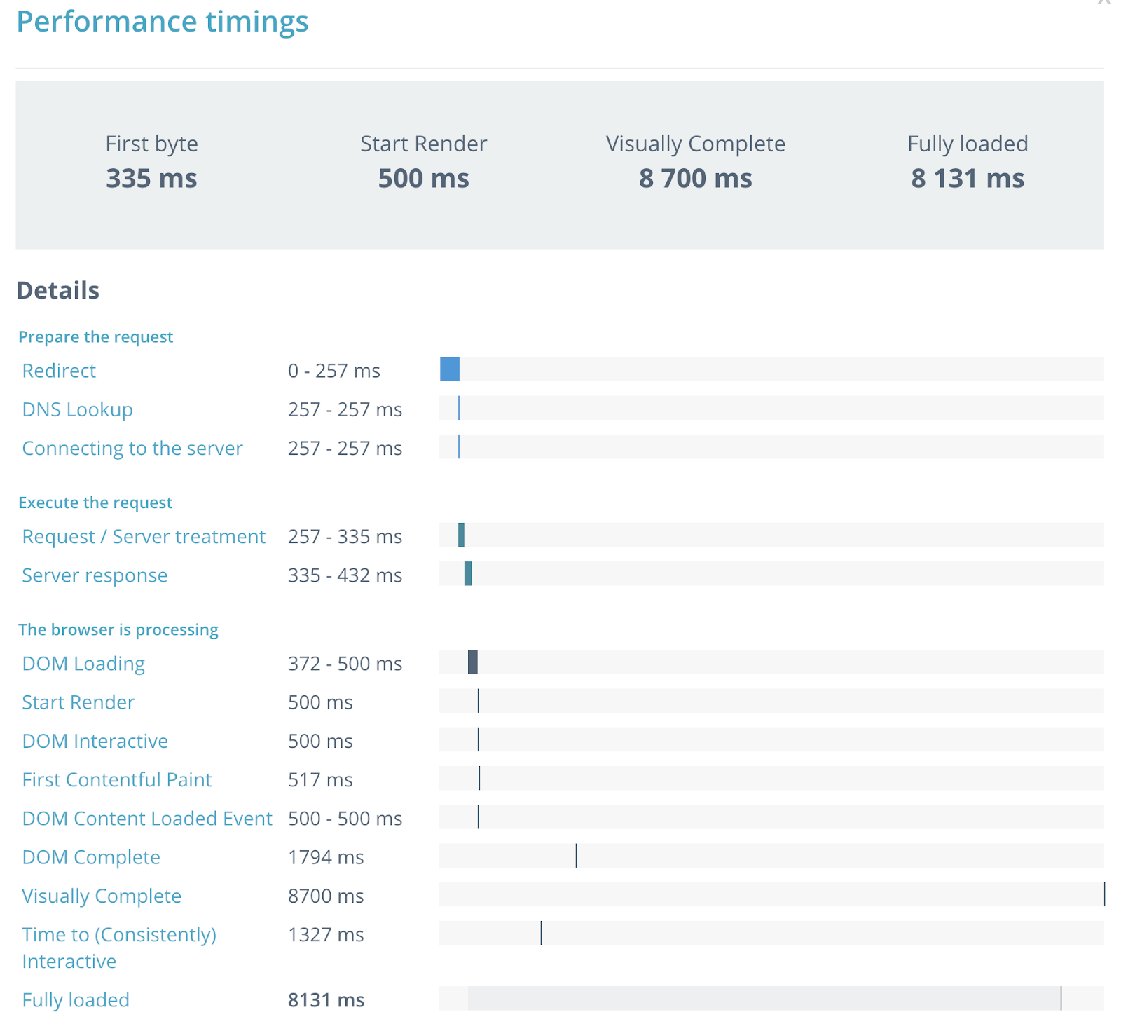Open the Server response entry

coord(95,575)
